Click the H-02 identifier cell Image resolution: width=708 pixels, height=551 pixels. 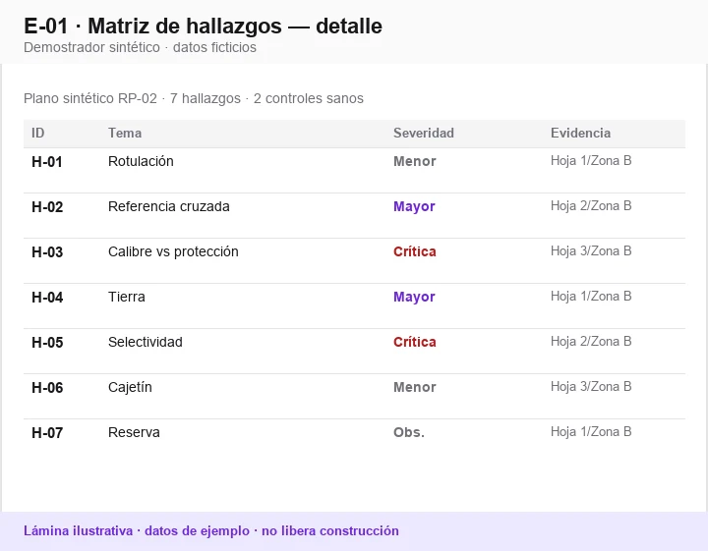point(47,207)
